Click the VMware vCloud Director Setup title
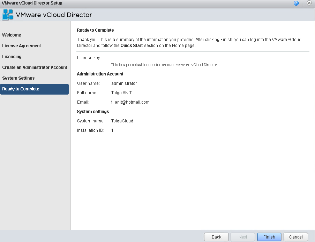 coord(32,3)
